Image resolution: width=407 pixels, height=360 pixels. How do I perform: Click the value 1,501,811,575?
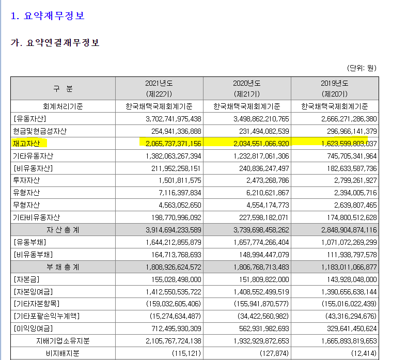click(x=180, y=180)
